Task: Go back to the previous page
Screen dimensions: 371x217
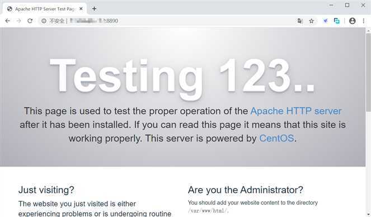Action: 8,21
